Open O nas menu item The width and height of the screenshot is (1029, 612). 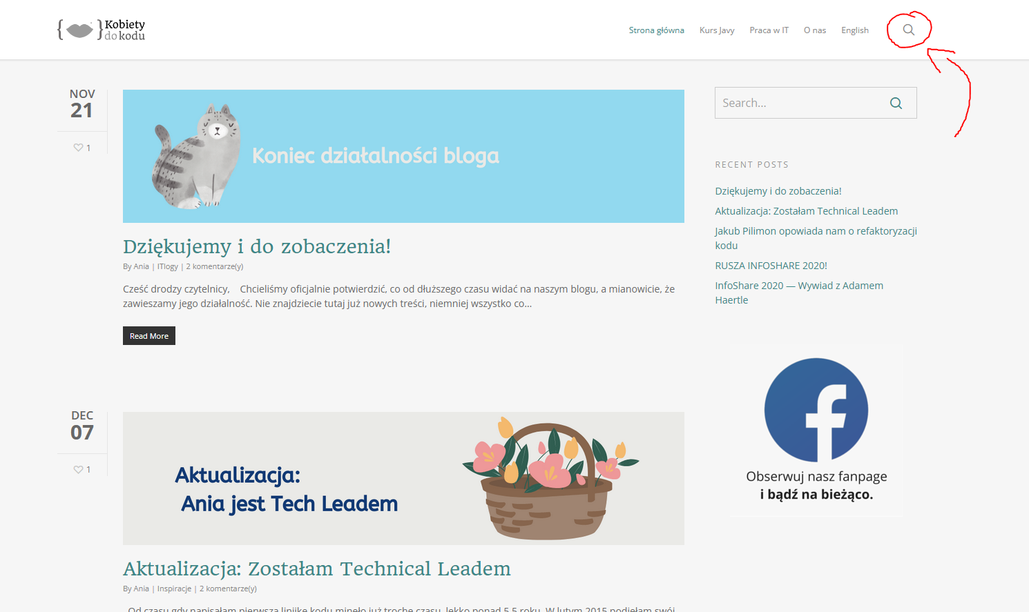[x=815, y=30]
